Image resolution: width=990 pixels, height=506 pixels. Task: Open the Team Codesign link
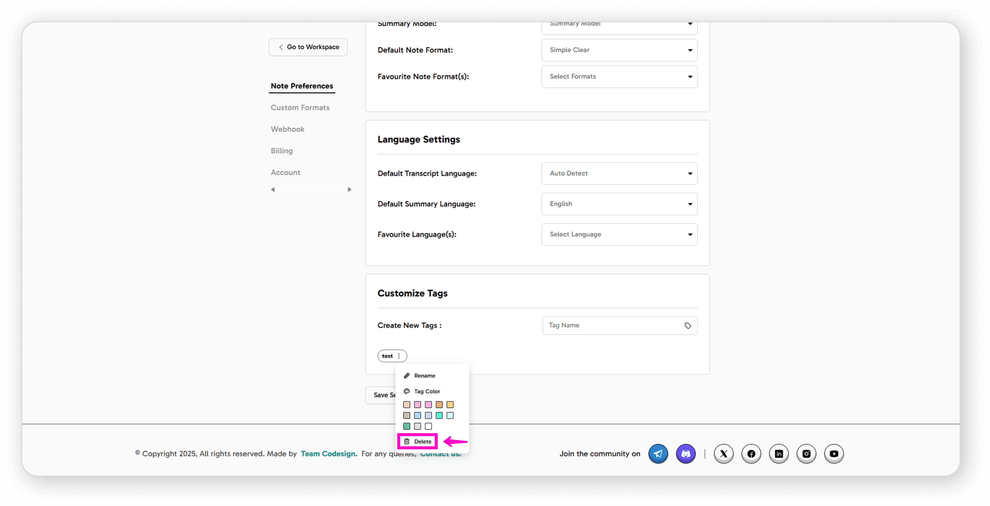tap(329, 454)
